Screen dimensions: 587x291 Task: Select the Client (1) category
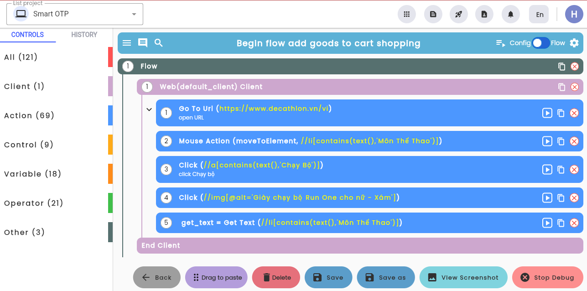56,86
